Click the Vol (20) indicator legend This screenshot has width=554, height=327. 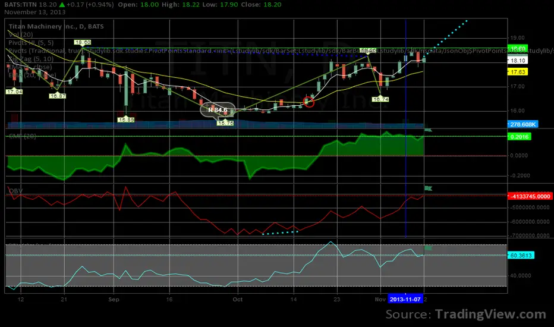tap(20, 34)
